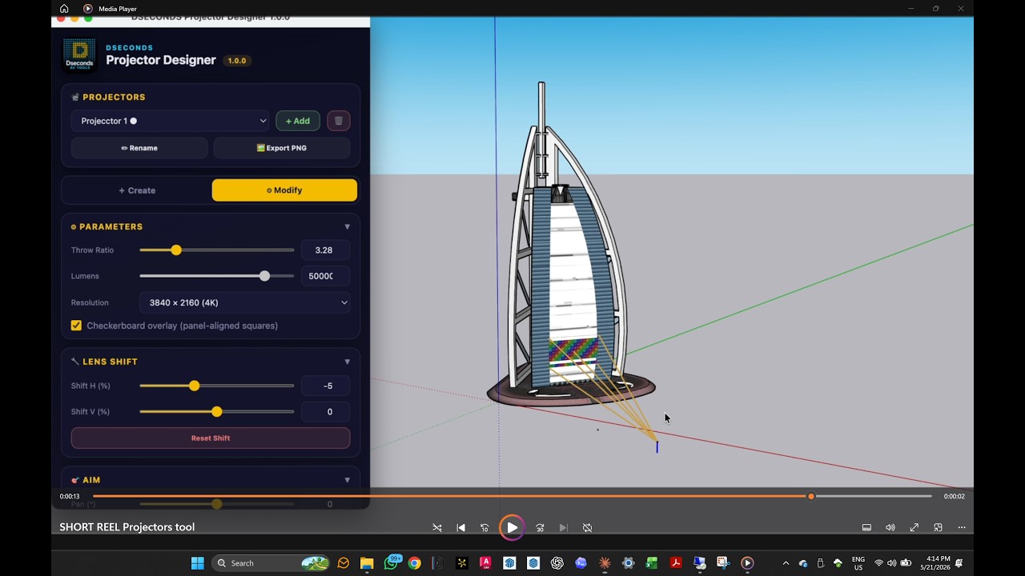Image resolution: width=1025 pixels, height=576 pixels.
Task: Skip forward 30 seconds
Action: click(540, 528)
